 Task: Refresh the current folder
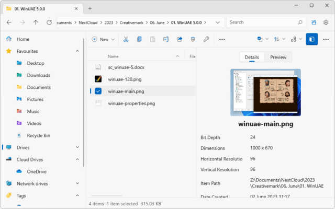(x=49, y=22)
